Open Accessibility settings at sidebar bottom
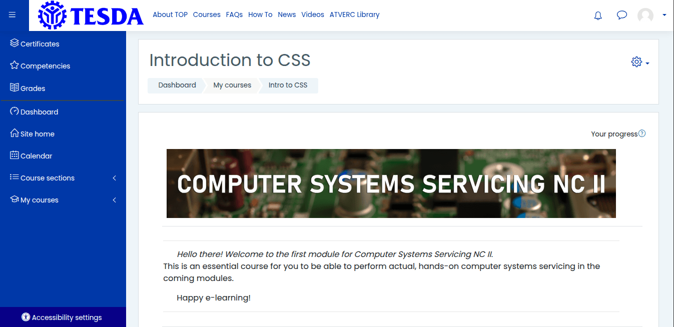This screenshot has height=327, width=674. 63,317
